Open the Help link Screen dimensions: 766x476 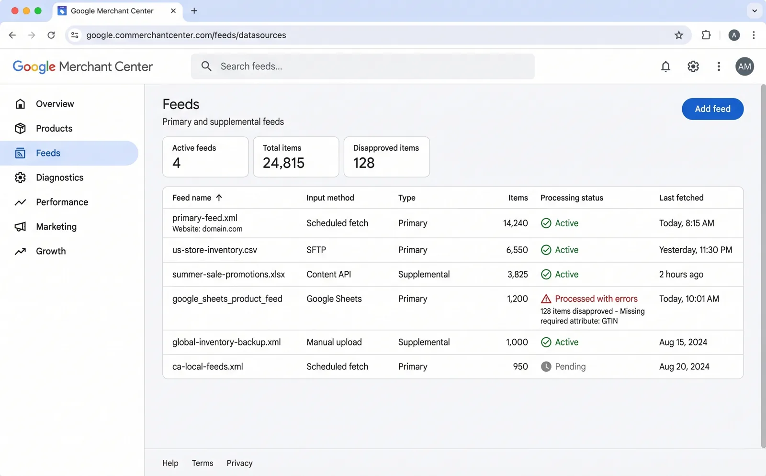coord(170,463)
